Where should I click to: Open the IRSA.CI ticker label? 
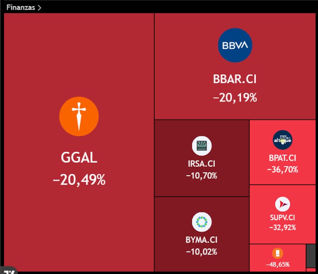(202, 164)
